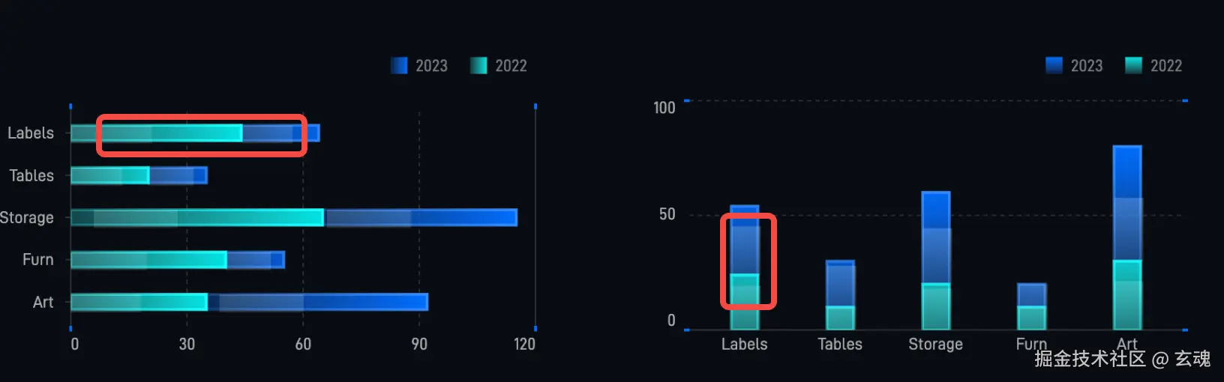This screenshot has width=1224, height=382.
Task: Click teal 2022 legend swatch in right chart
Action: click(1133, 66)
